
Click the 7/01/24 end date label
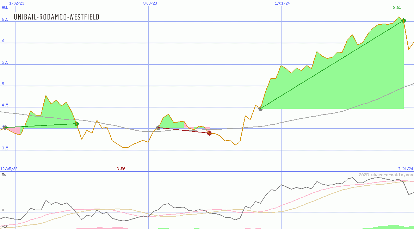click(x=406, y=169)
